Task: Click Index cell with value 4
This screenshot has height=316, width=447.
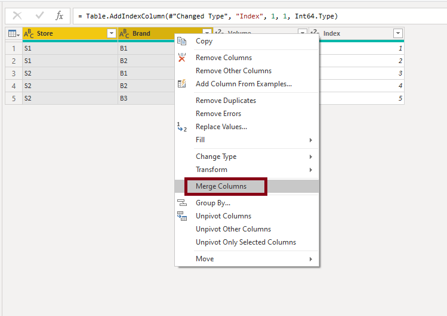Action: [362, 86]
